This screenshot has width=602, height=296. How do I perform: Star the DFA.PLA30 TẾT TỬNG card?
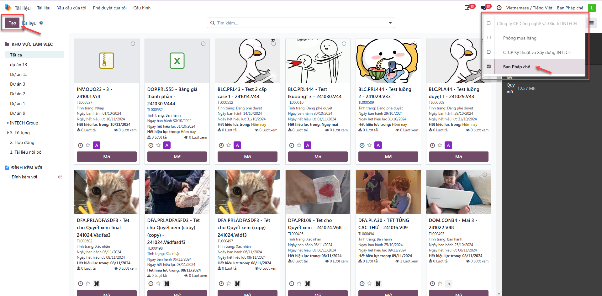click(x=369, y=283)
